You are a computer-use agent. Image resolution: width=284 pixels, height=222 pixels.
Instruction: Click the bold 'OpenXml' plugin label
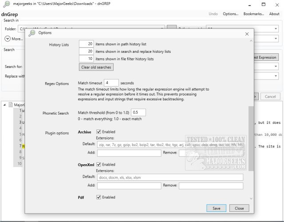(x=86, y=165)
